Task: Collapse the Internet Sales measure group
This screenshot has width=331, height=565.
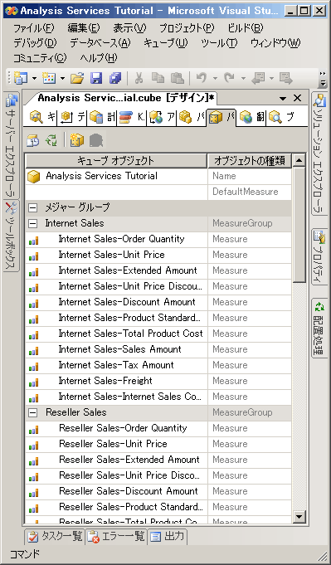Action: click(32, 224)
